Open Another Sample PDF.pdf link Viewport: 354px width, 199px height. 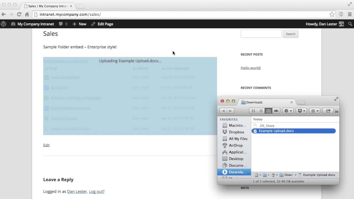tap(70, 129)
